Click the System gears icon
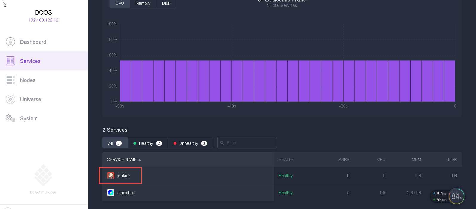This screenshot has width=476, height=209. click(x=10, y=118)
